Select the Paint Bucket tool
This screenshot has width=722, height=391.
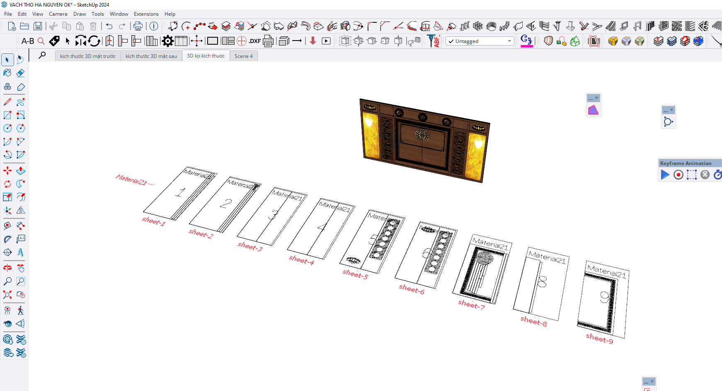coord(7,73)
